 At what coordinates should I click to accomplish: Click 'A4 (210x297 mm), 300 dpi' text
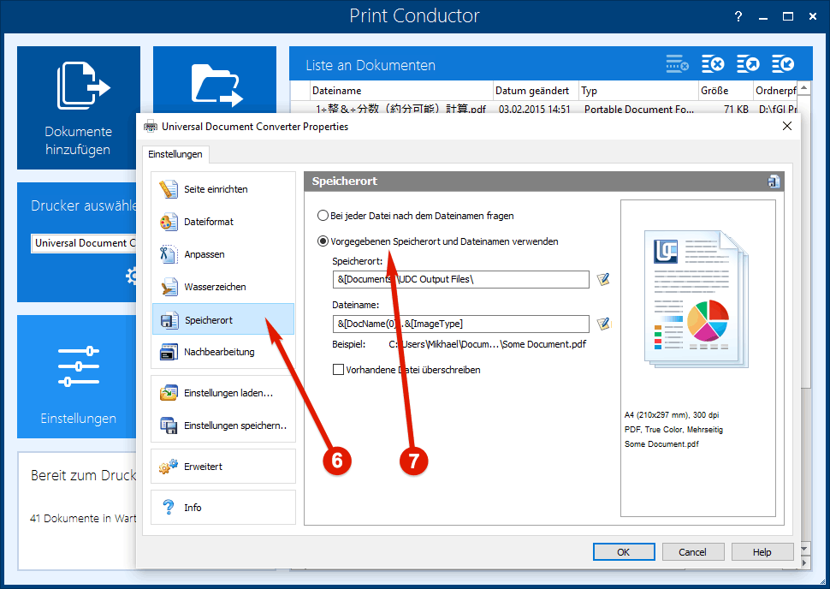[x=672, y=414]
